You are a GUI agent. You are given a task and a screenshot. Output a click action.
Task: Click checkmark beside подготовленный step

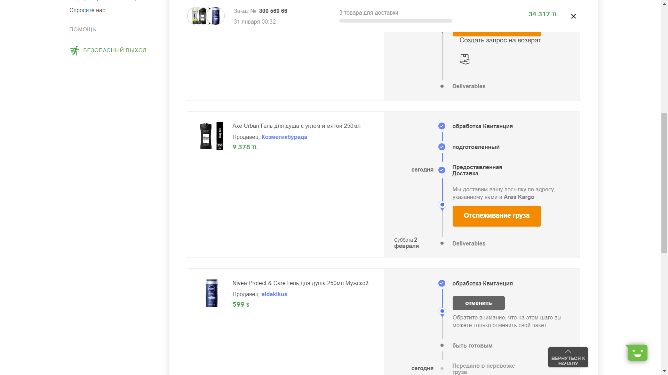click(442, 147)
